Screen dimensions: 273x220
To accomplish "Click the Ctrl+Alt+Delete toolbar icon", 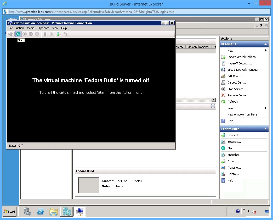I will click(10, 34).
